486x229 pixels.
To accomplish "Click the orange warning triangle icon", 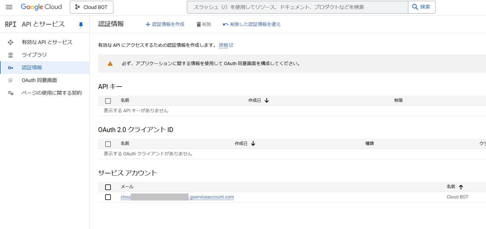I will tap(110, 64).
